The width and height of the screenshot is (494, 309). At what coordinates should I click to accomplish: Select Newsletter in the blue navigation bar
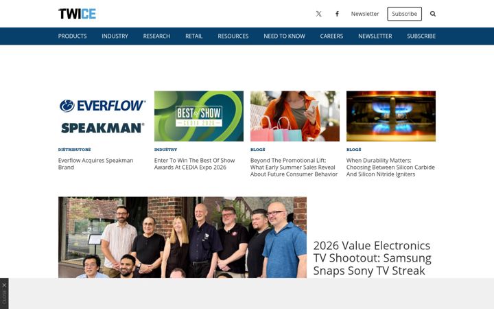(x=375, y=36)
